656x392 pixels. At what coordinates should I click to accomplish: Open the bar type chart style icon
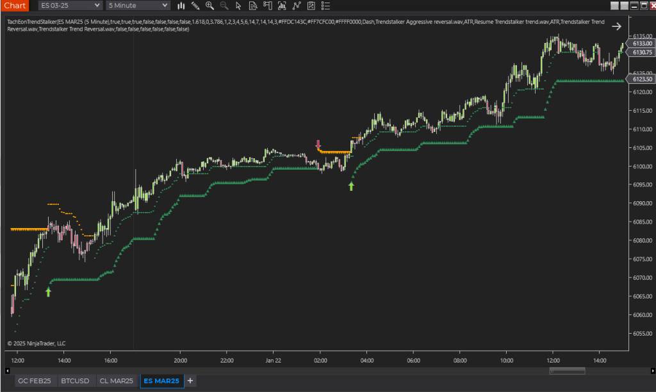181,6
